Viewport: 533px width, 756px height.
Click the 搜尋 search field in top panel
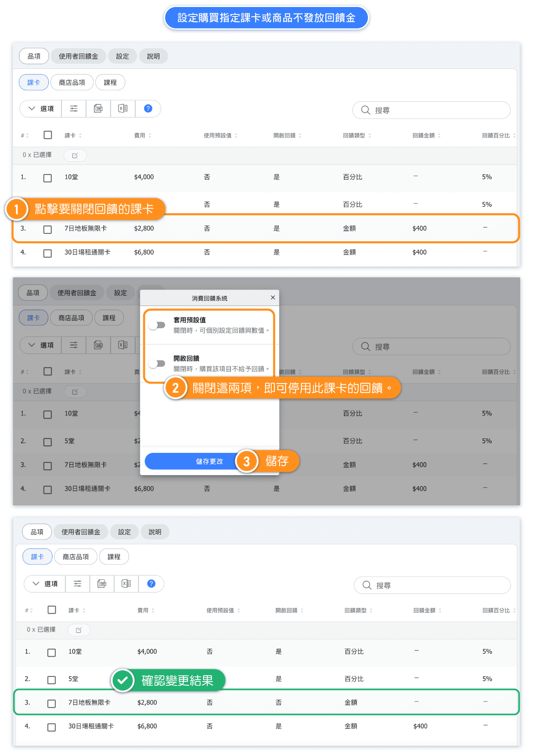pyautogui.click(x=431, y=111)
